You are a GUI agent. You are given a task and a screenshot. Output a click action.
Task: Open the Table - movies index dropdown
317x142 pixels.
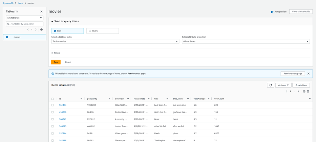[x=115, y=41]
